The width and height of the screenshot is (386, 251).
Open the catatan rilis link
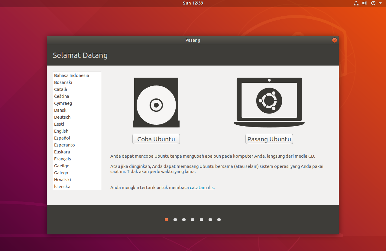pyautogui.click(x=202, y=188)
